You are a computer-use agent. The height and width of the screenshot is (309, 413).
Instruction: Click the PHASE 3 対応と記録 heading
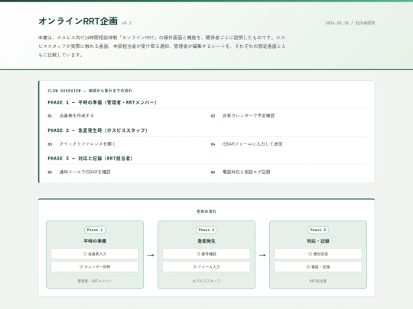90,159
